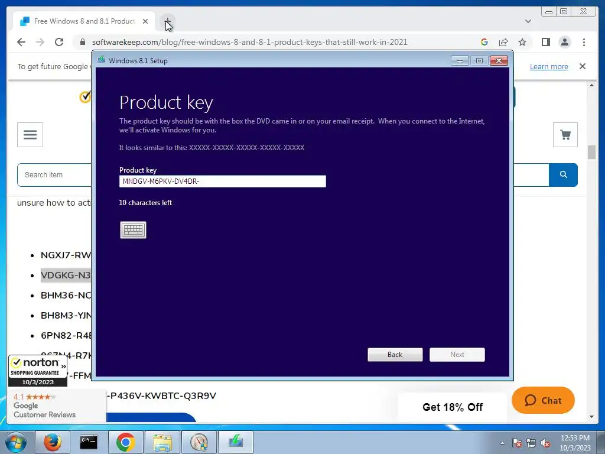Screen dimensions: 605x454
Task: Open the Windows Start menu orb
Action: tap(16, 442)
